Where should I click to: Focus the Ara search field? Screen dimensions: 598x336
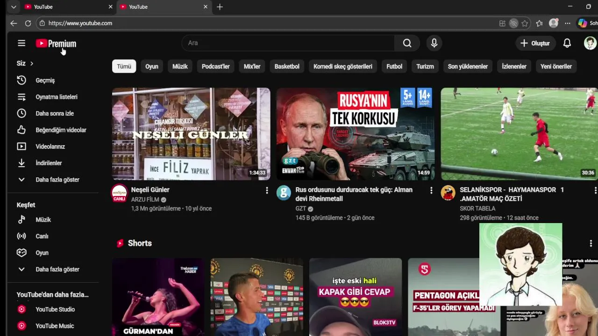click(288, 43)
